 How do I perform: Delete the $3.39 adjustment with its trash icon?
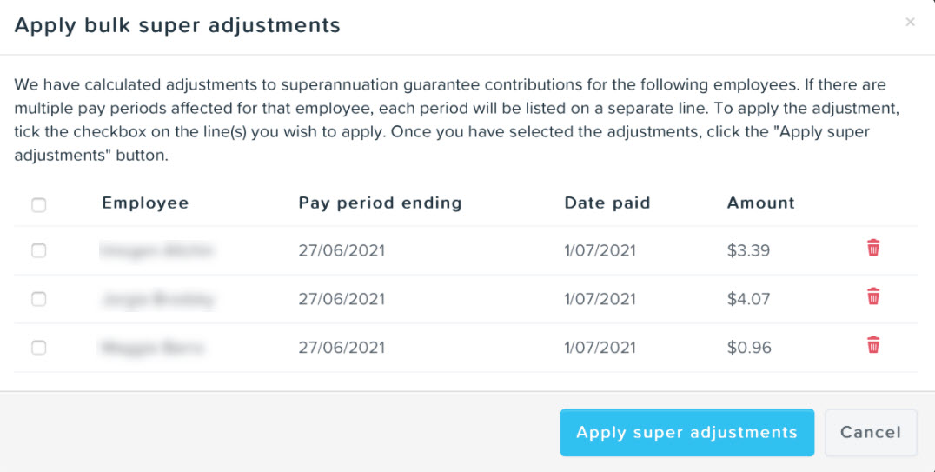click(x=873, y=248)
